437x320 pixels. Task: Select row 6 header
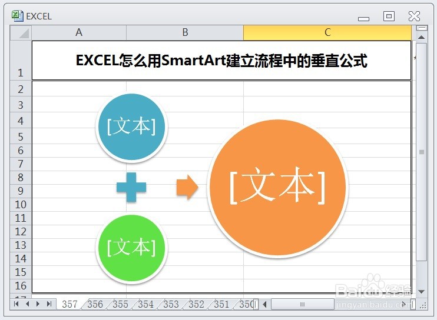coord(21,151)
